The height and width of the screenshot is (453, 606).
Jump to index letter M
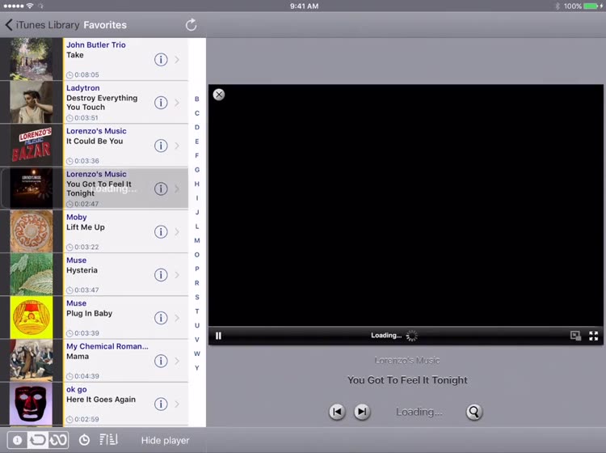click(197, 240)
